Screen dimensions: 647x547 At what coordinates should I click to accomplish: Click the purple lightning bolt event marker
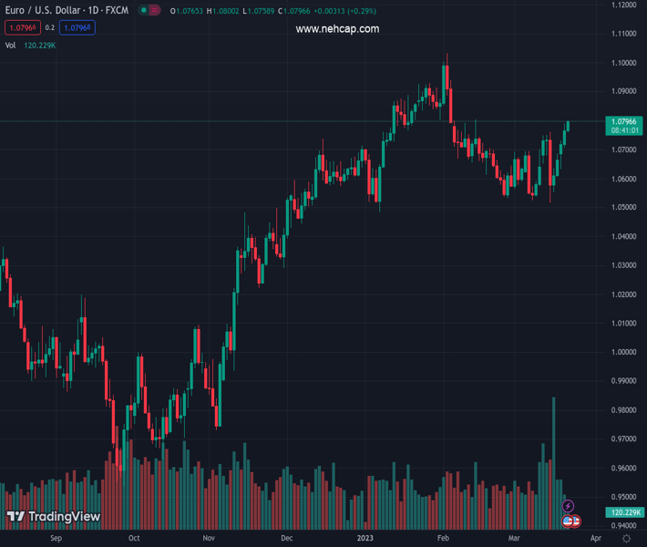[568, 506]
